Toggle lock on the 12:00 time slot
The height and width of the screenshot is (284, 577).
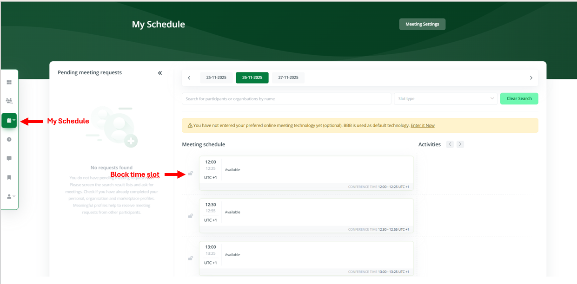pos(190,174)
